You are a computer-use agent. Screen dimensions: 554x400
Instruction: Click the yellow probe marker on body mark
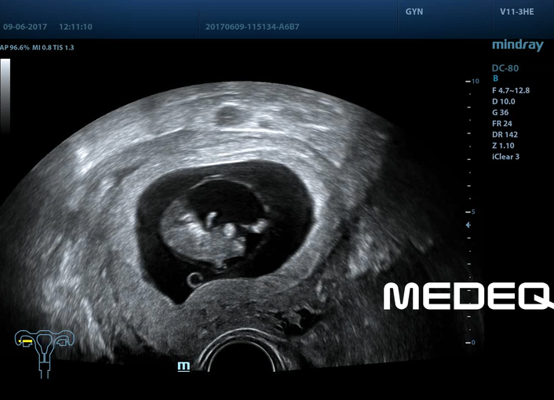click(x=27, y=342)
